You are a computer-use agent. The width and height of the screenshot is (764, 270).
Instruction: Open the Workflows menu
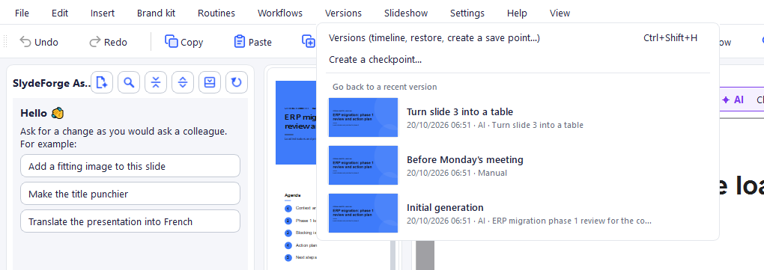(x=280, y=13)
